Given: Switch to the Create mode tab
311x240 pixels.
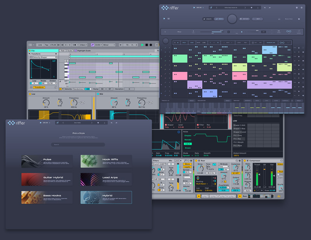Looking at the screenshot, I should coord(208,19).
